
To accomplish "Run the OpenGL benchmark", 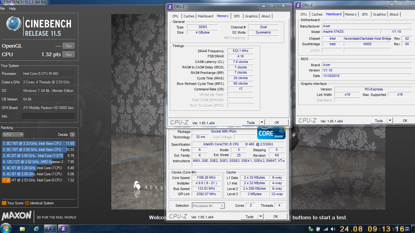I will click(69, 46).
